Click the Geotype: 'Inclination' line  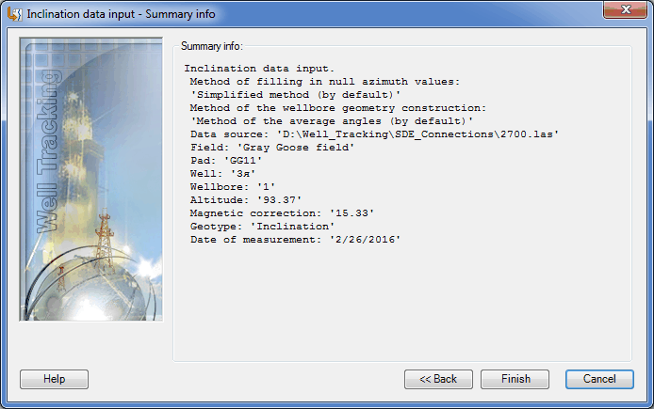point(262,227)
